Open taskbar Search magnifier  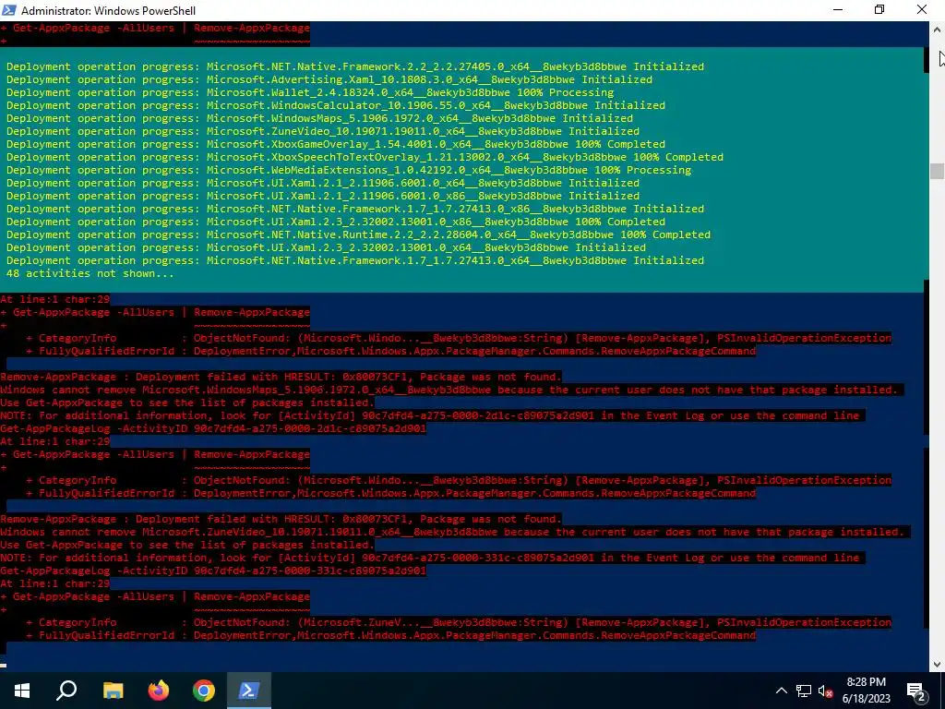(x=66, y=691)
